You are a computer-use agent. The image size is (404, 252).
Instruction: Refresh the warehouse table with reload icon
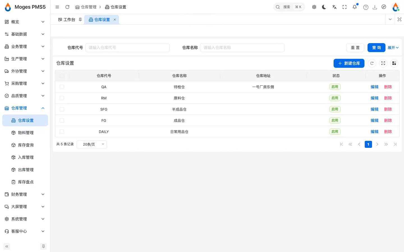point(372,63)
